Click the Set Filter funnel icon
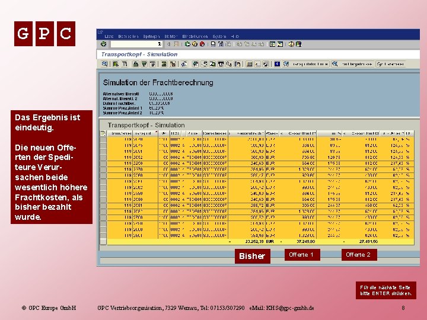 pos(152,64)
